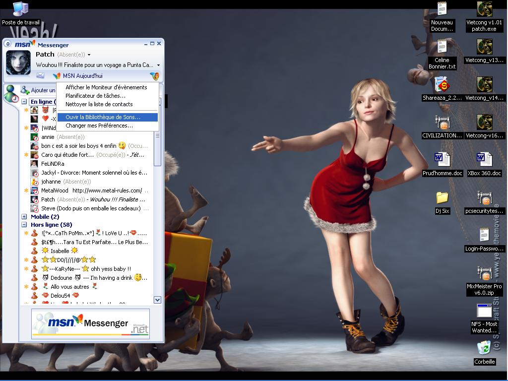508x381 pixels.
Task: Select Ouvrir la Bibliothèque de Sons
Action: pos(103,117)
